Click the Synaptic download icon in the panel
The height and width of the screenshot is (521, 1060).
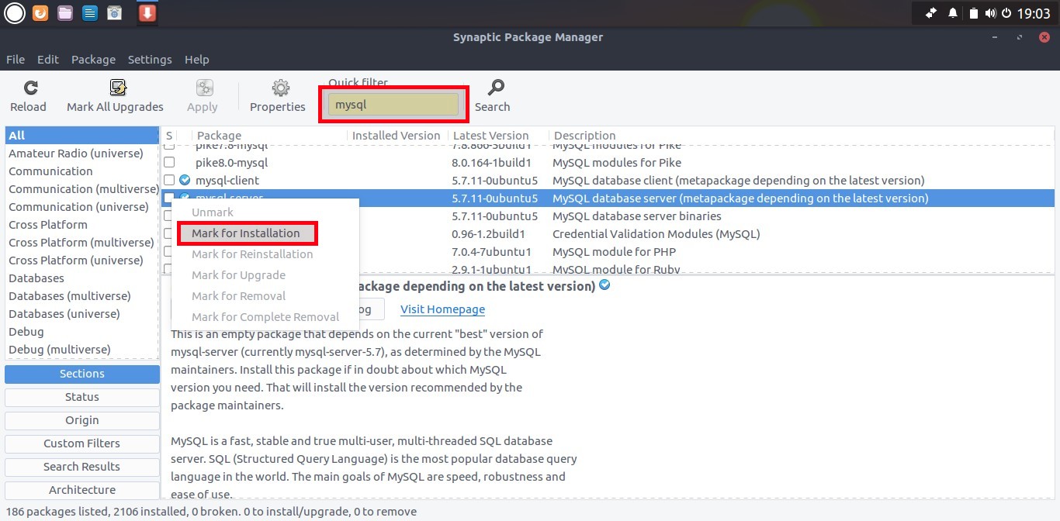[147, 12]
